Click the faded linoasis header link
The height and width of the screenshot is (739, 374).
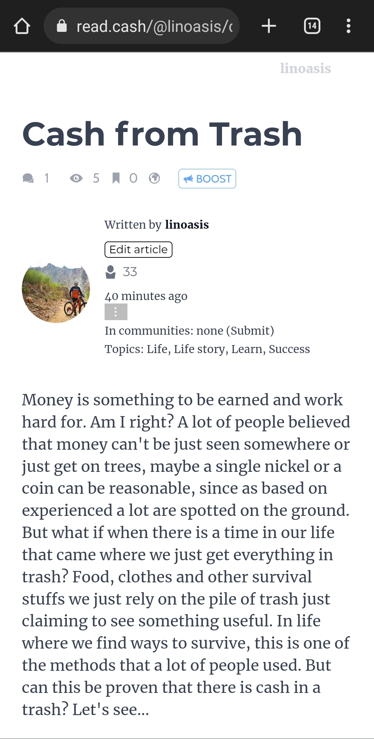click(x=305, y=68)
